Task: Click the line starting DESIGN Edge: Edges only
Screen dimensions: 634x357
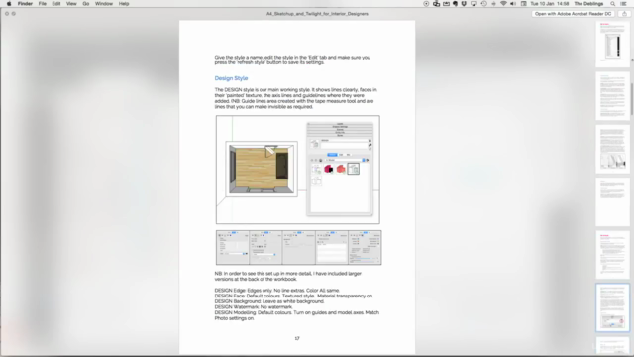Action: [277, 291]
